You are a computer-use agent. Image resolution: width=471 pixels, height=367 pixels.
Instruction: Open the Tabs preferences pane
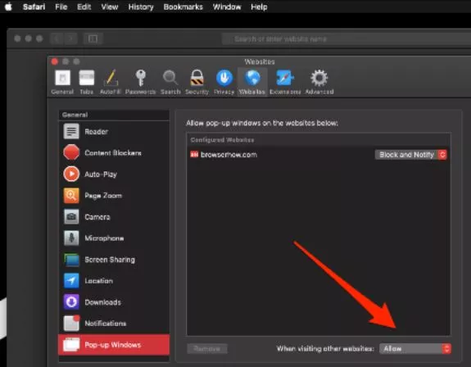(87, 82)
